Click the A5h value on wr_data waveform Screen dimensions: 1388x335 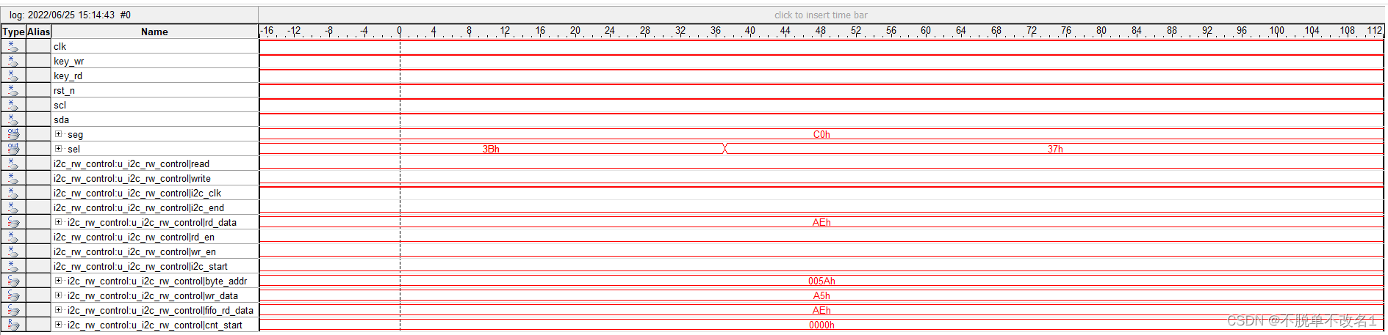(x=821, y=295)
